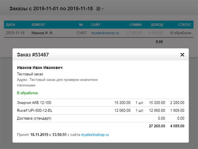Image resolution: width=198 pixels, height=149 pixels.
Task: Sort the table by ДАТА column header
Action: pyautogui.click(x=11, y=25)
